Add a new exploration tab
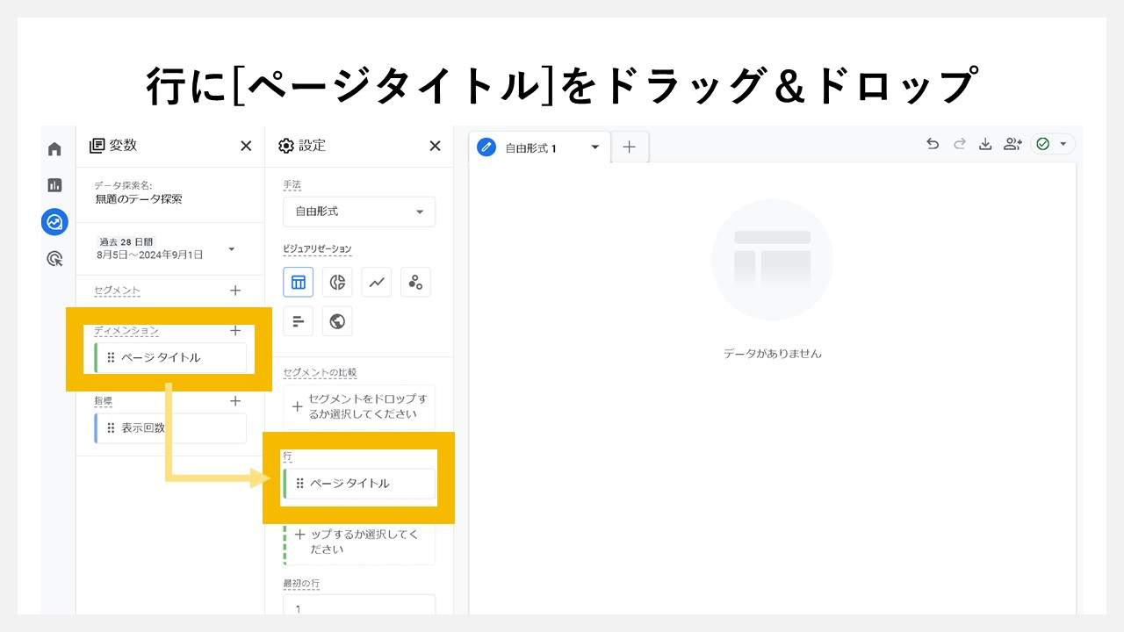This screenshot has height=632, width=1124. tap(629, 147)
